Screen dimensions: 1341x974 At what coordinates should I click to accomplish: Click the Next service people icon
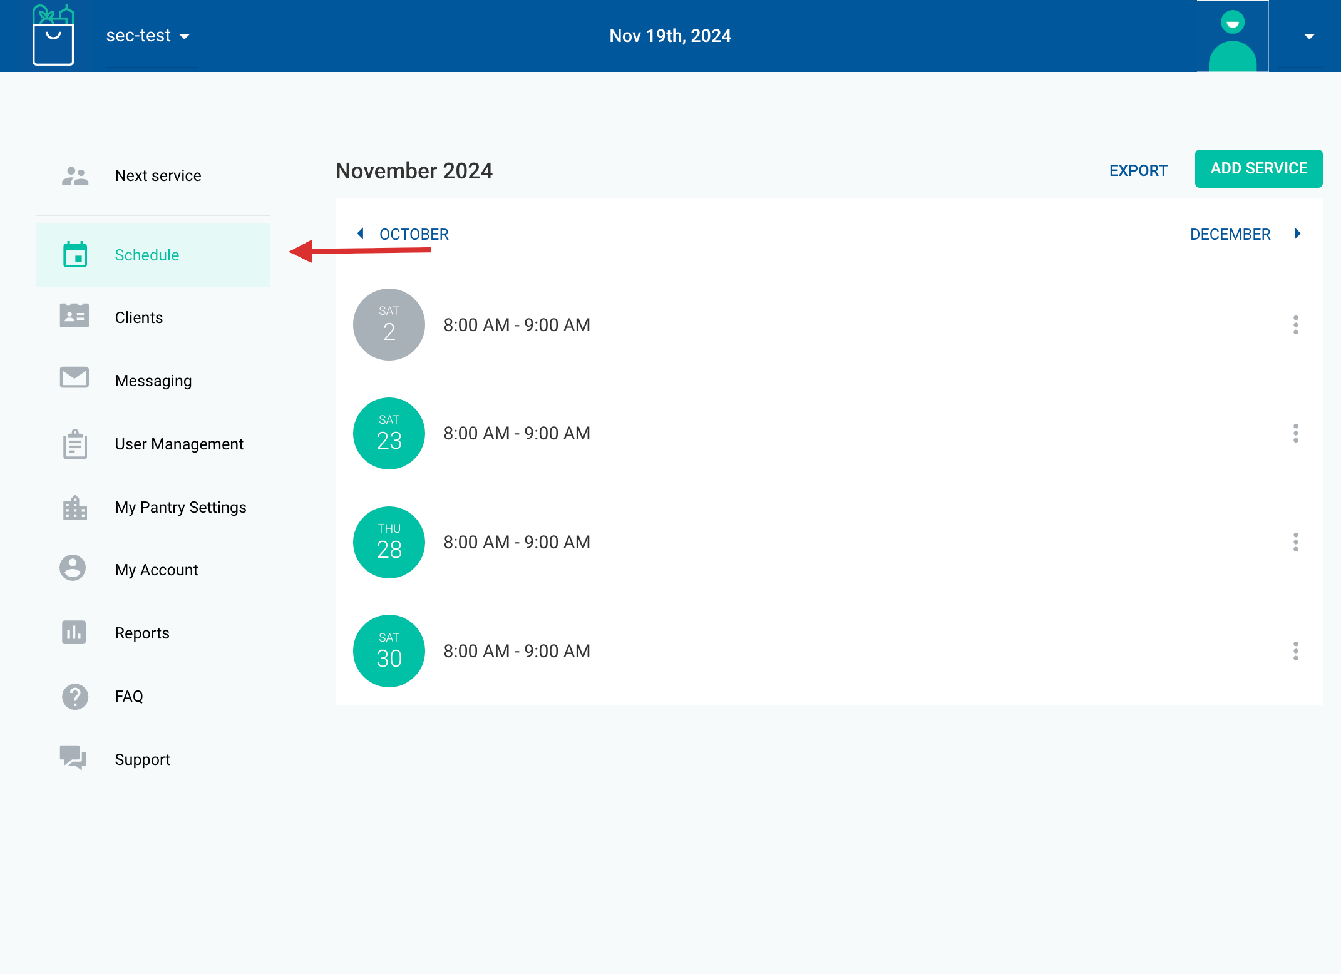point(75,176)
